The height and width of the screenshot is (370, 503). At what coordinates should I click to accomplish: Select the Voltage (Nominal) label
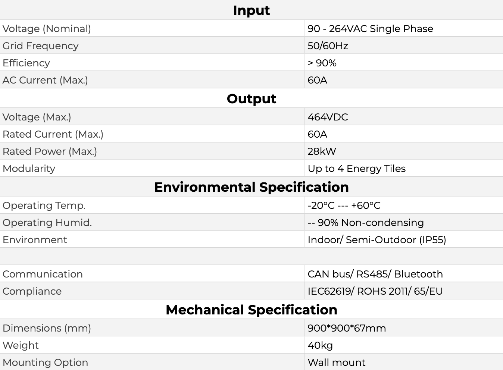pos(47,29)
